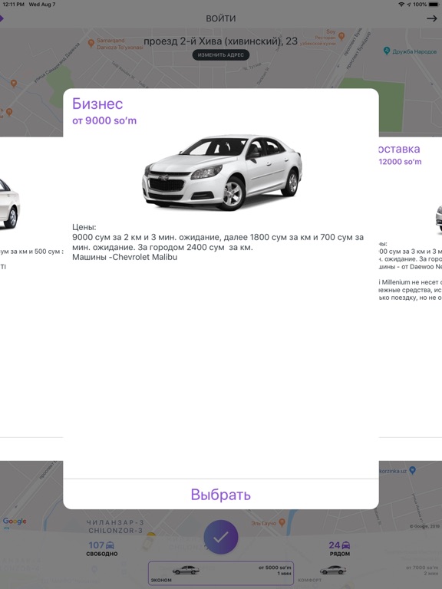Tap the 107 свободно car counter

101,548
